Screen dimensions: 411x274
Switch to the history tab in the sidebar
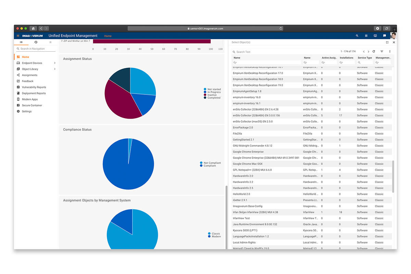pos(36,42)
